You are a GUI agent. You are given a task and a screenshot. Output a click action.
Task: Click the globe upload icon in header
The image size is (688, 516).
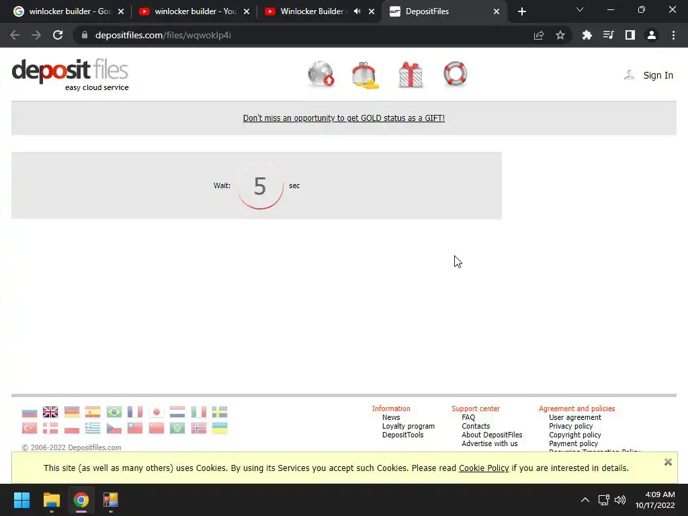tap(321, 74)
